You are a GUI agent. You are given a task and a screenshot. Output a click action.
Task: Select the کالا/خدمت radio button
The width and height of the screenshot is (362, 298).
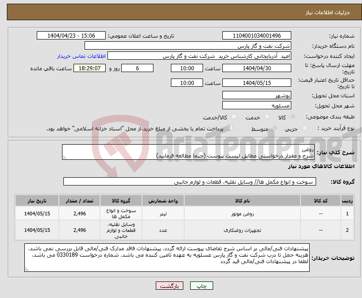click(x=234, y=117)
